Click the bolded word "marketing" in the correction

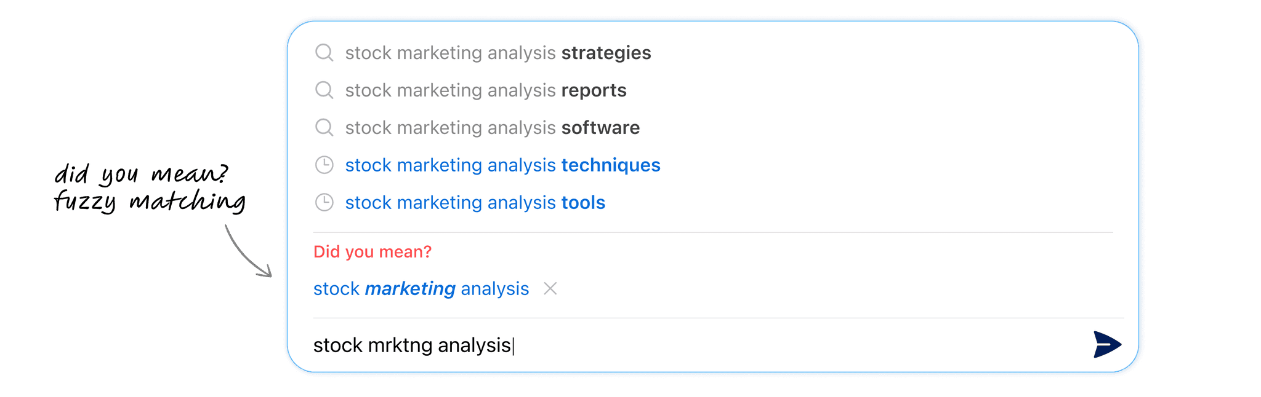pos(410,288)
